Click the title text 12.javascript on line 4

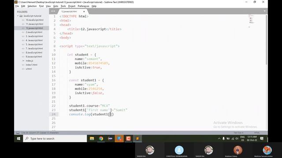[x=93, y=29]
